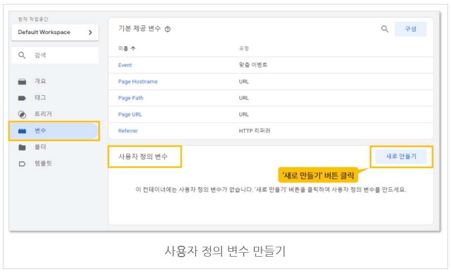
Task: Click the 새로 만들기 button
Action: tap(401, 156)
